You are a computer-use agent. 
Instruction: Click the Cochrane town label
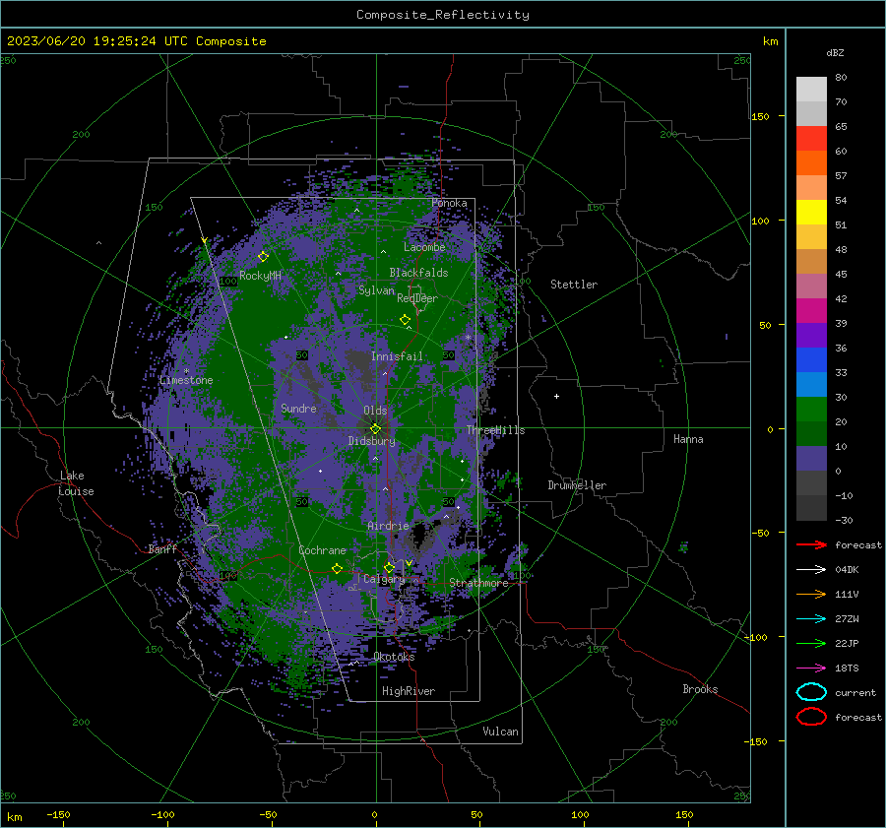pos(322,550)
